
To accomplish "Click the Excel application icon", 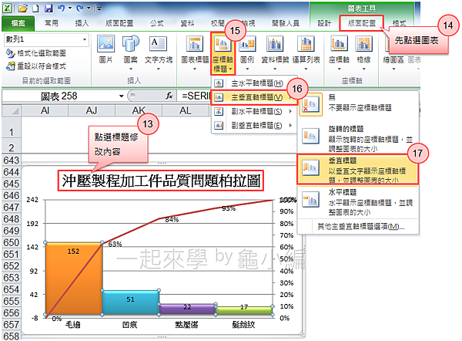I will click(x=7, y=8).
